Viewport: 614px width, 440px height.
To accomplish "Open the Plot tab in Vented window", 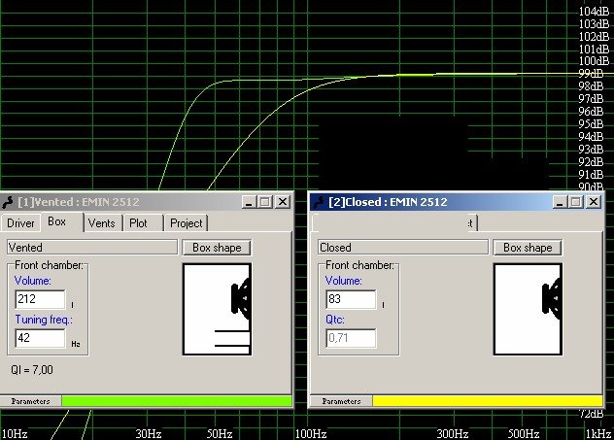I will click(139, 223).
